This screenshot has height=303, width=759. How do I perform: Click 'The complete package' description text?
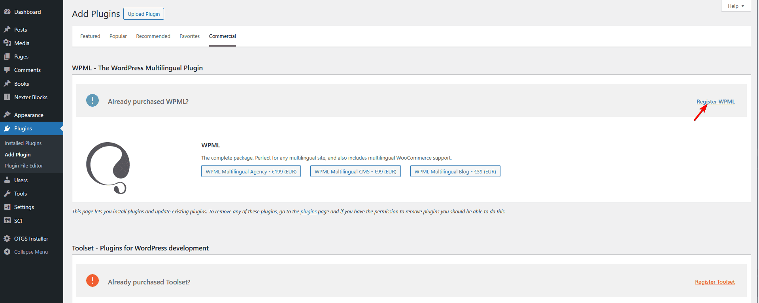[x=327, y=158]
